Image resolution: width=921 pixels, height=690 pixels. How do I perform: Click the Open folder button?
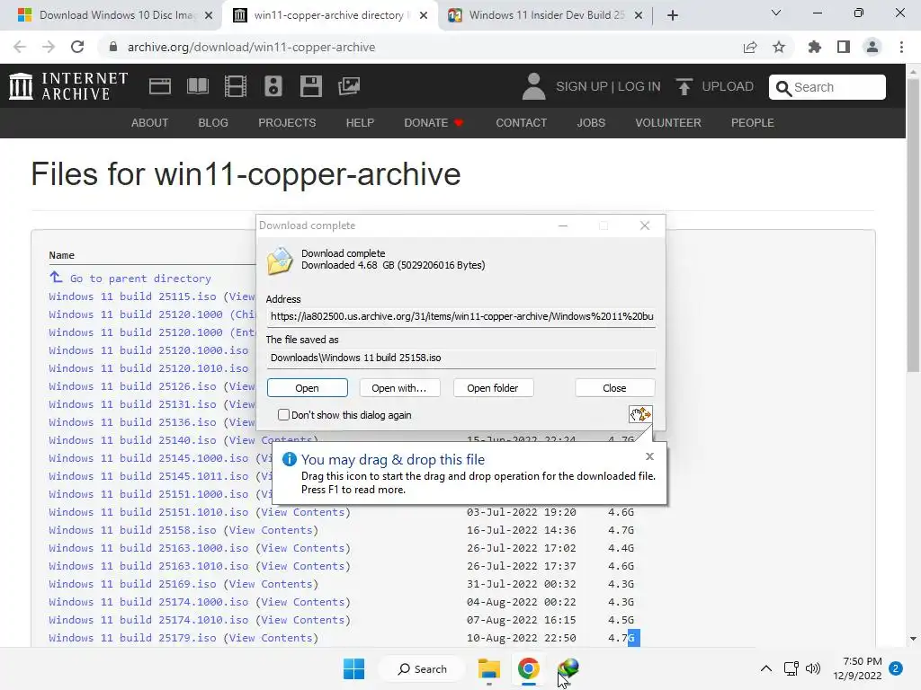(493, 388)
